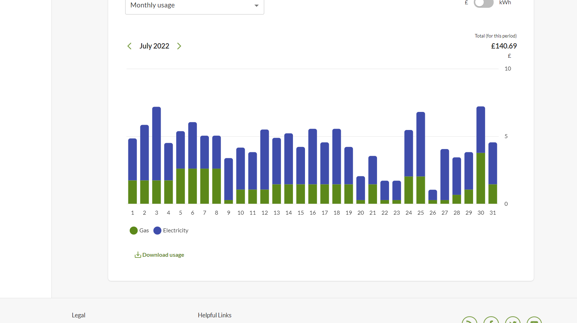The width and height of the screenshot is (577, 323).
Task: Click the Gas legend label
Action: (144, 231)
